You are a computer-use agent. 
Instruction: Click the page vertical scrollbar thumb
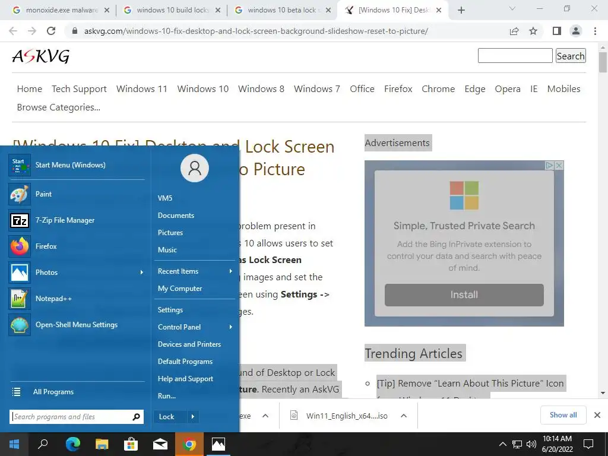coord(603,62)
